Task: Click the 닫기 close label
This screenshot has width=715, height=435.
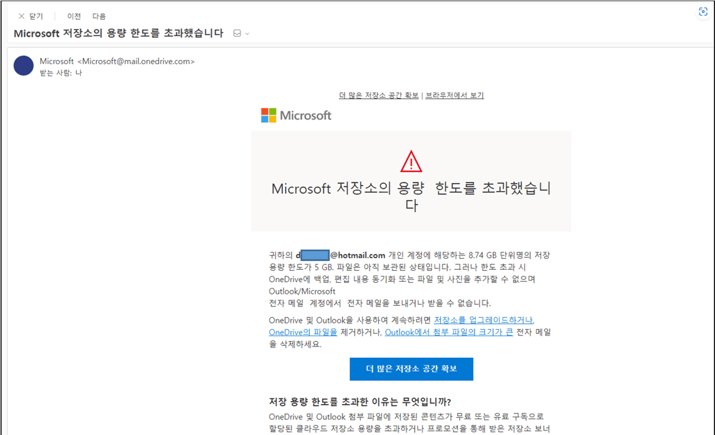Action: coord(36,16)
